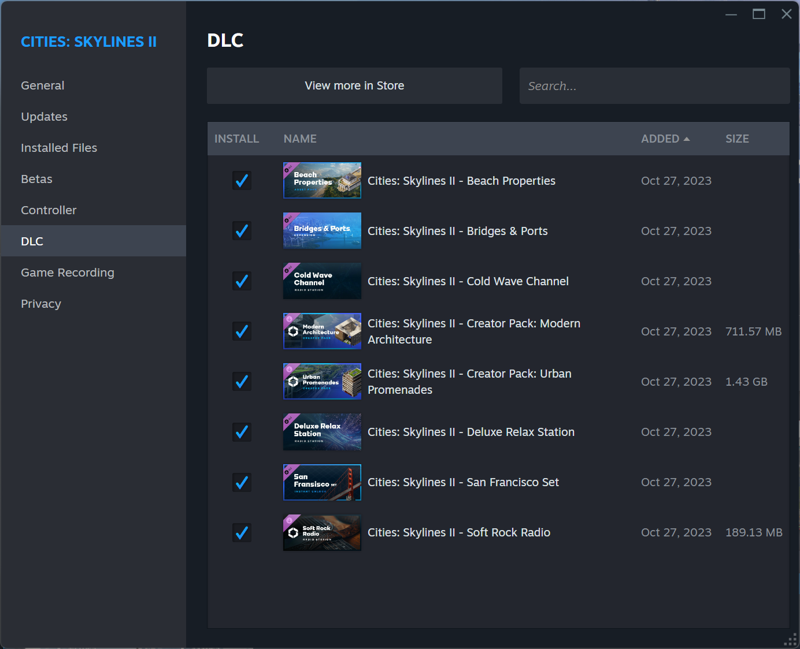
Task: Open the Deluxe Relax Station thumbnail
Action: (x=322, y=432)
